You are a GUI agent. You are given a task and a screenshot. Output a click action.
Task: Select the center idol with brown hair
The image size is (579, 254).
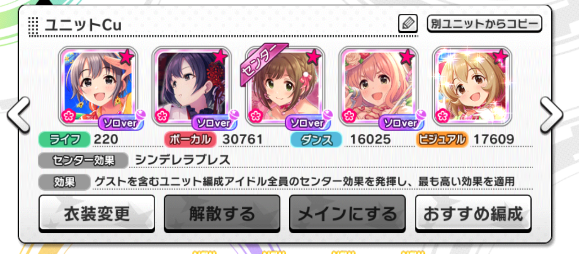285,86
